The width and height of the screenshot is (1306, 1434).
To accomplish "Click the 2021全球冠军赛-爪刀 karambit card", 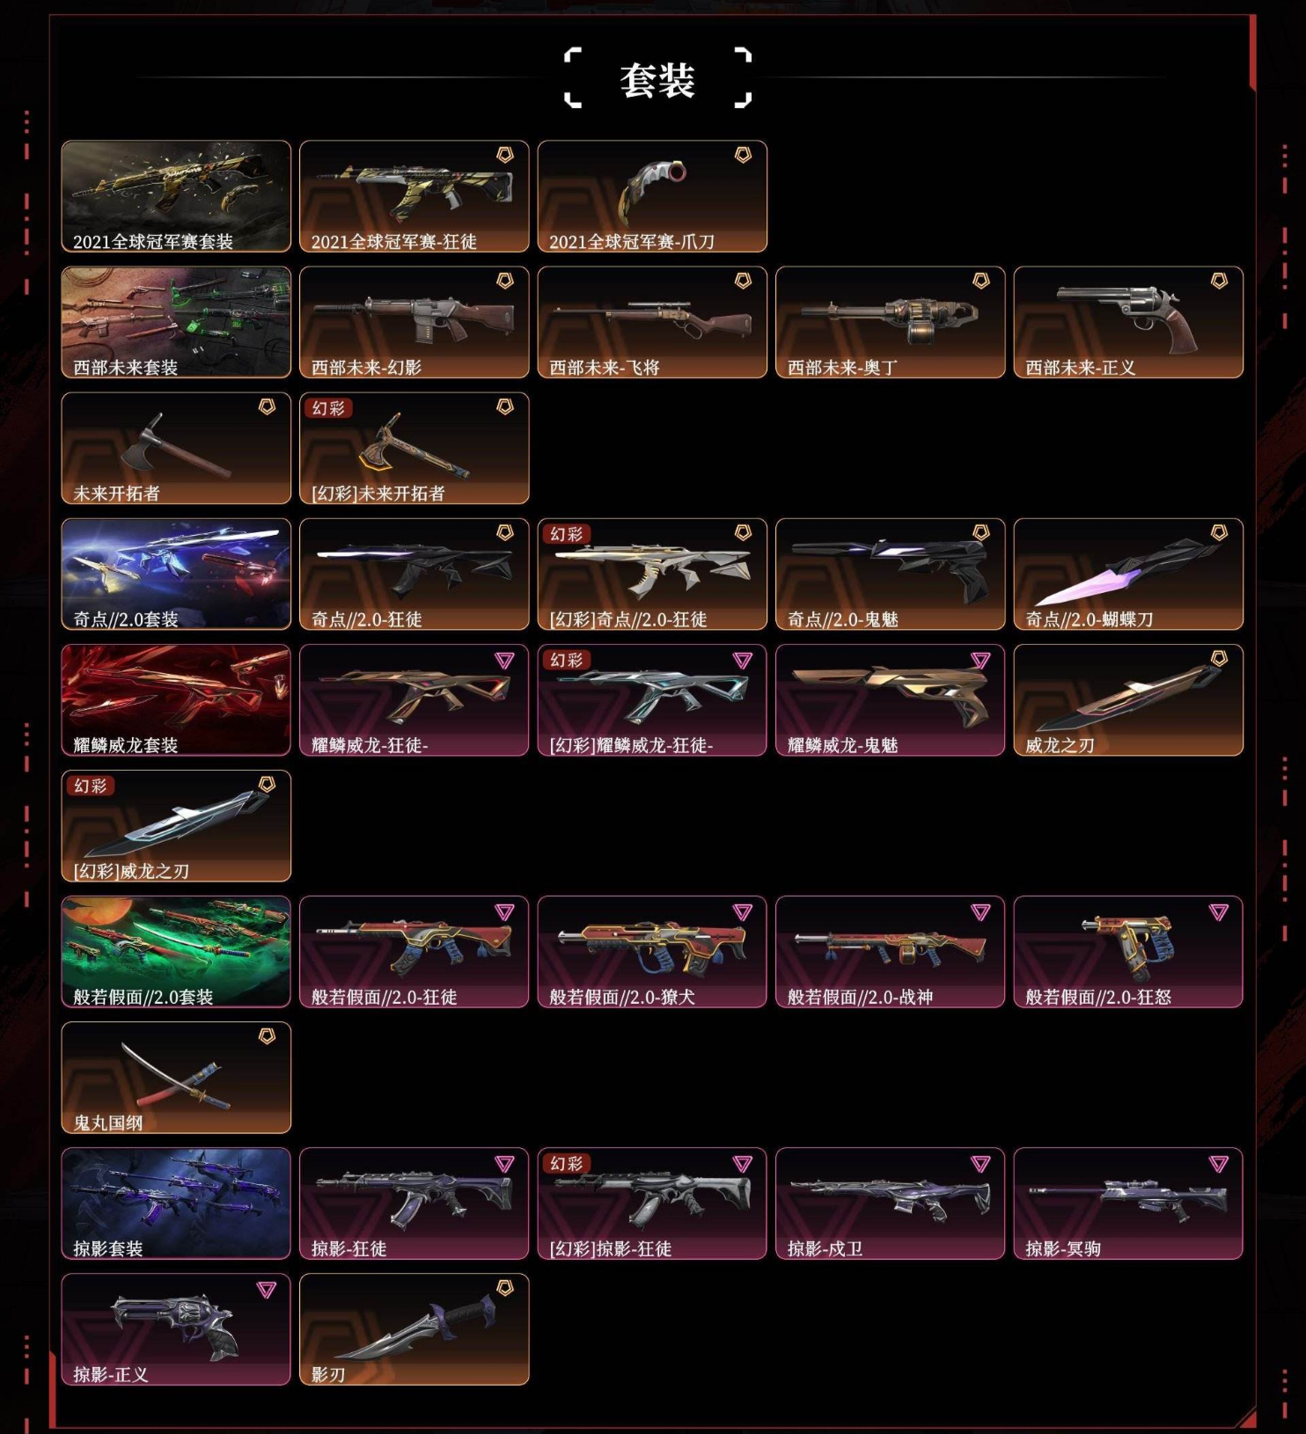I will coord(652,196).
